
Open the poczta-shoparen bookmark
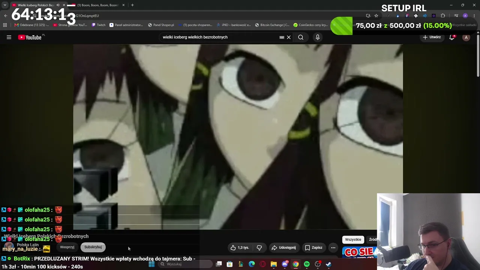195,25
